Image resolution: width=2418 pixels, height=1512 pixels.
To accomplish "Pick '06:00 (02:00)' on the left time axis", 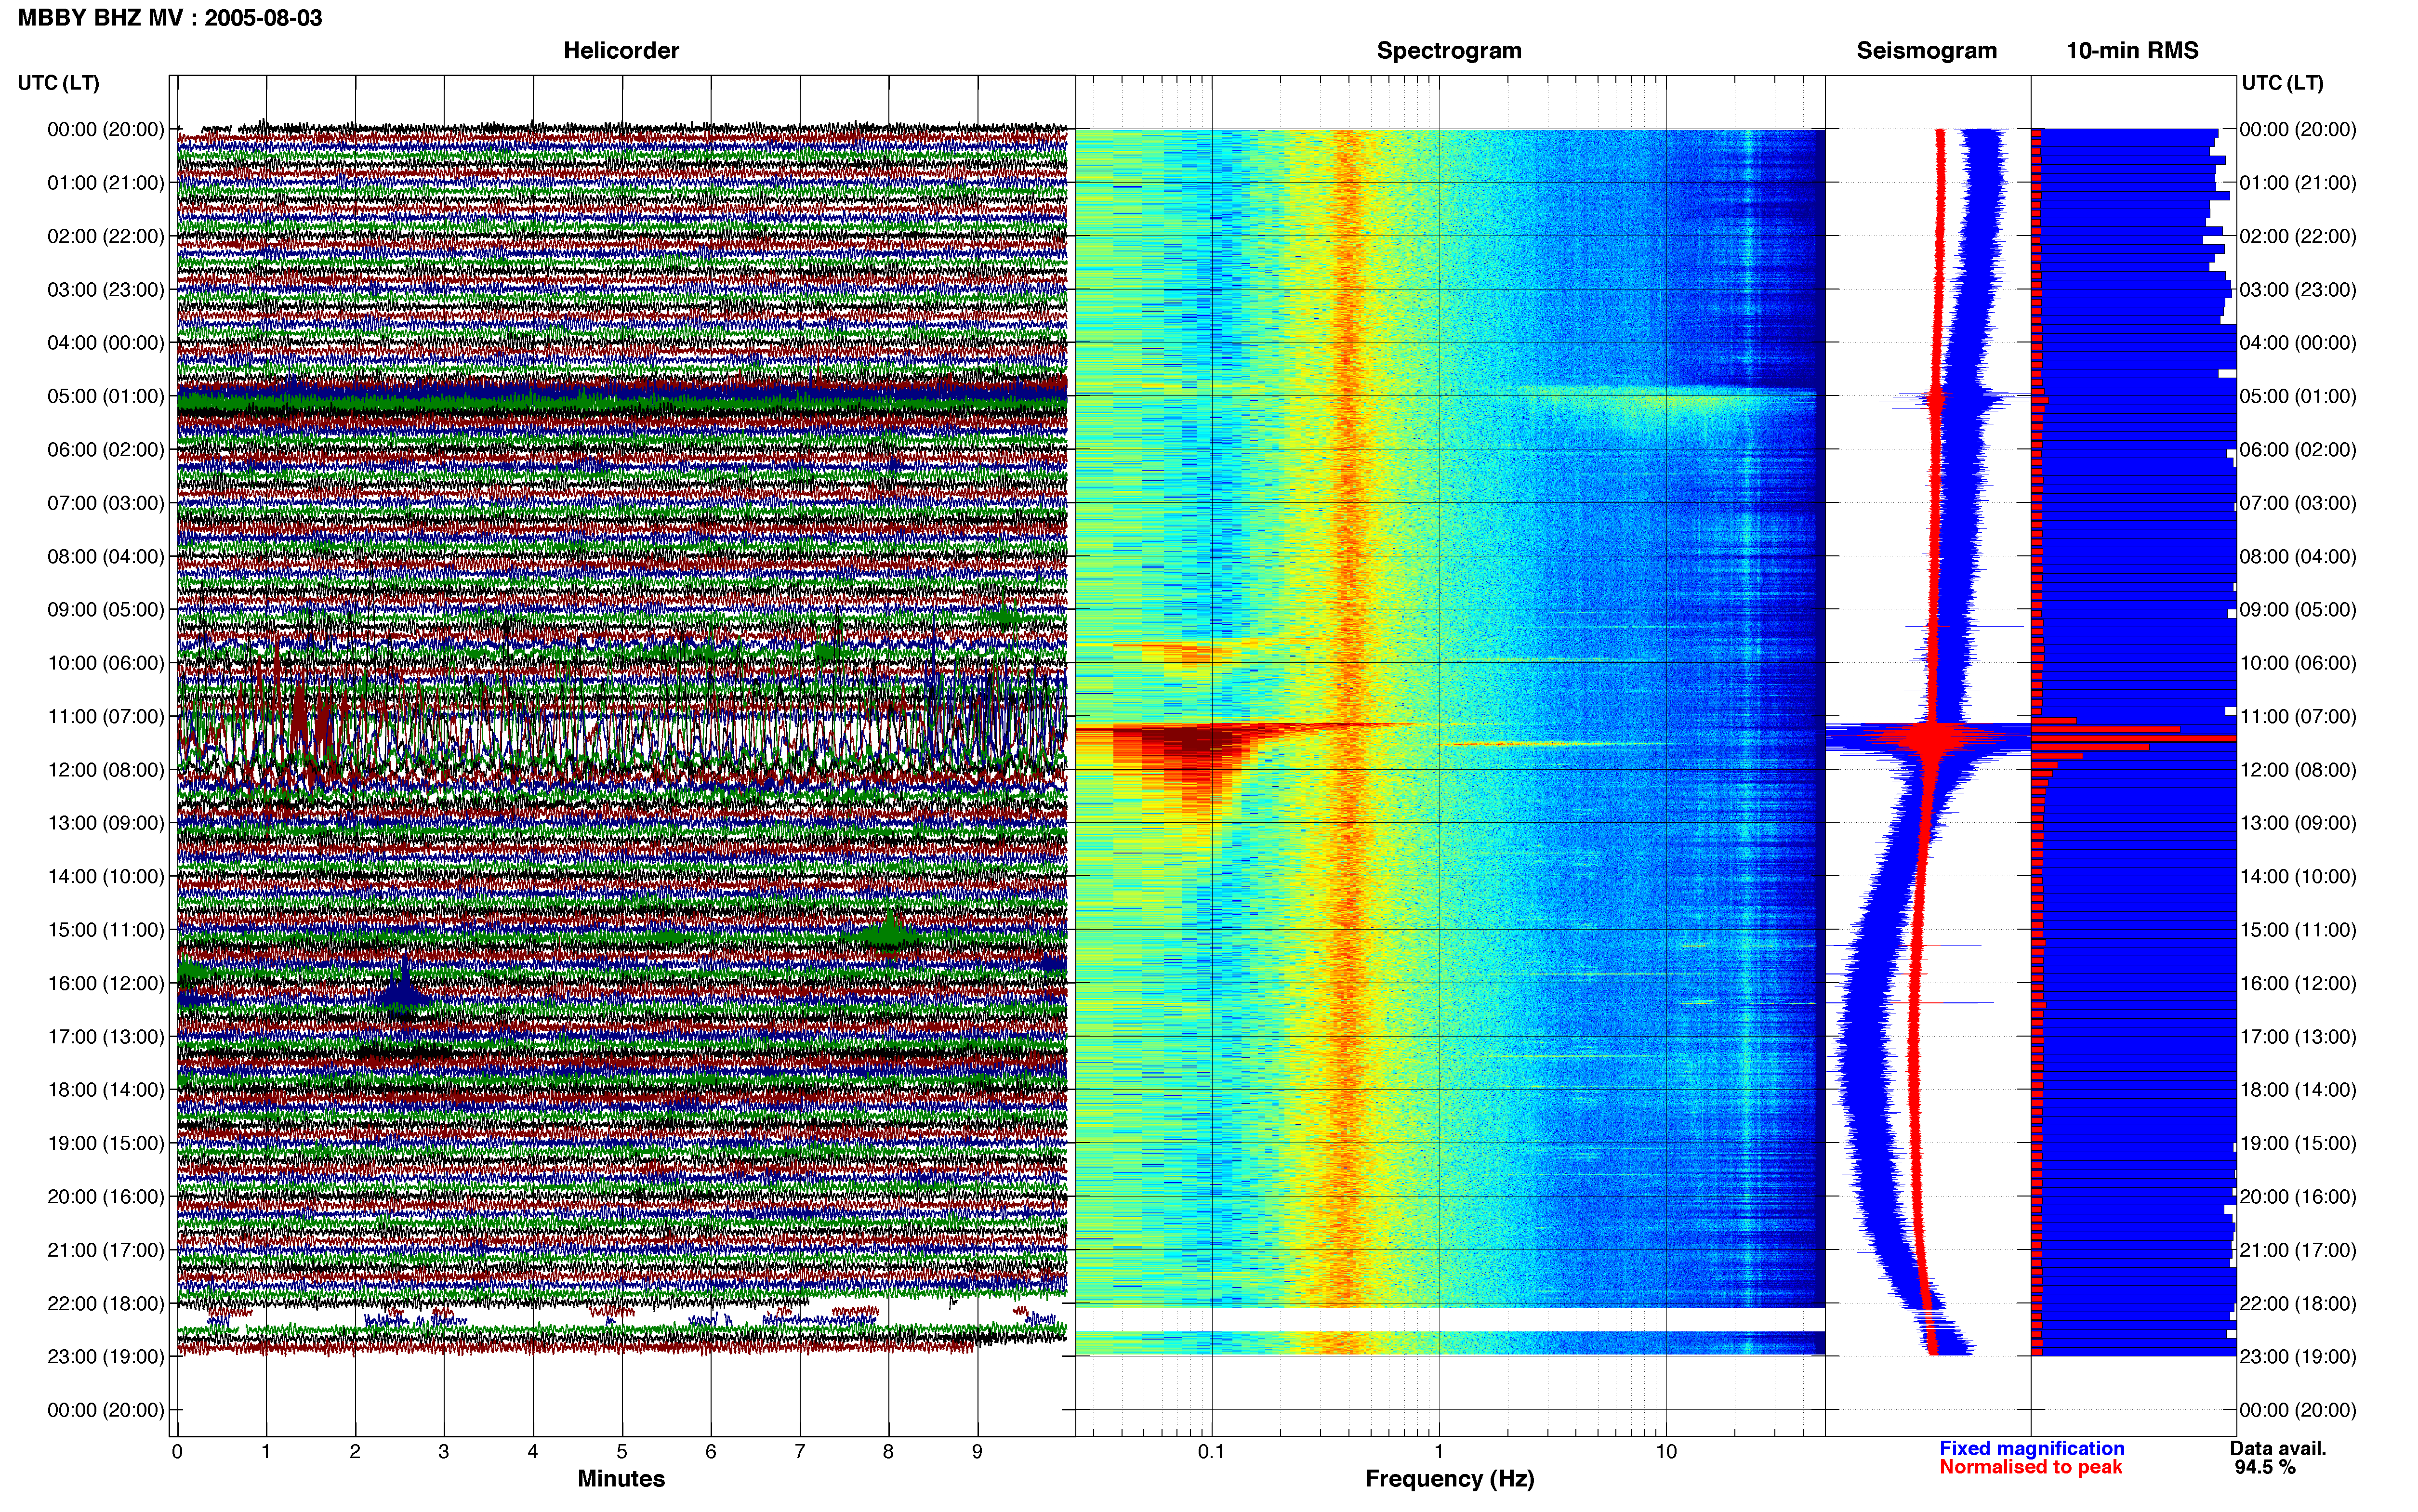I will [106, 450].
